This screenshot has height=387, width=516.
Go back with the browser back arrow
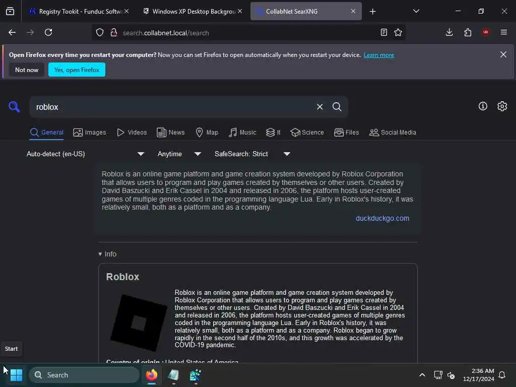(12, 32)
